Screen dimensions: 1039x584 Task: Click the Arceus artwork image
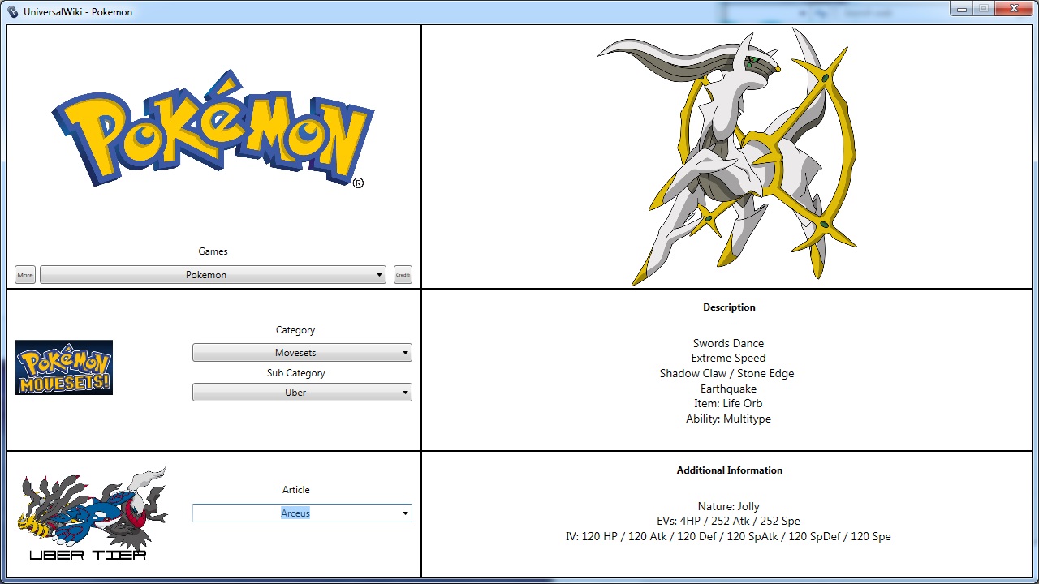(x=727, y=157)
